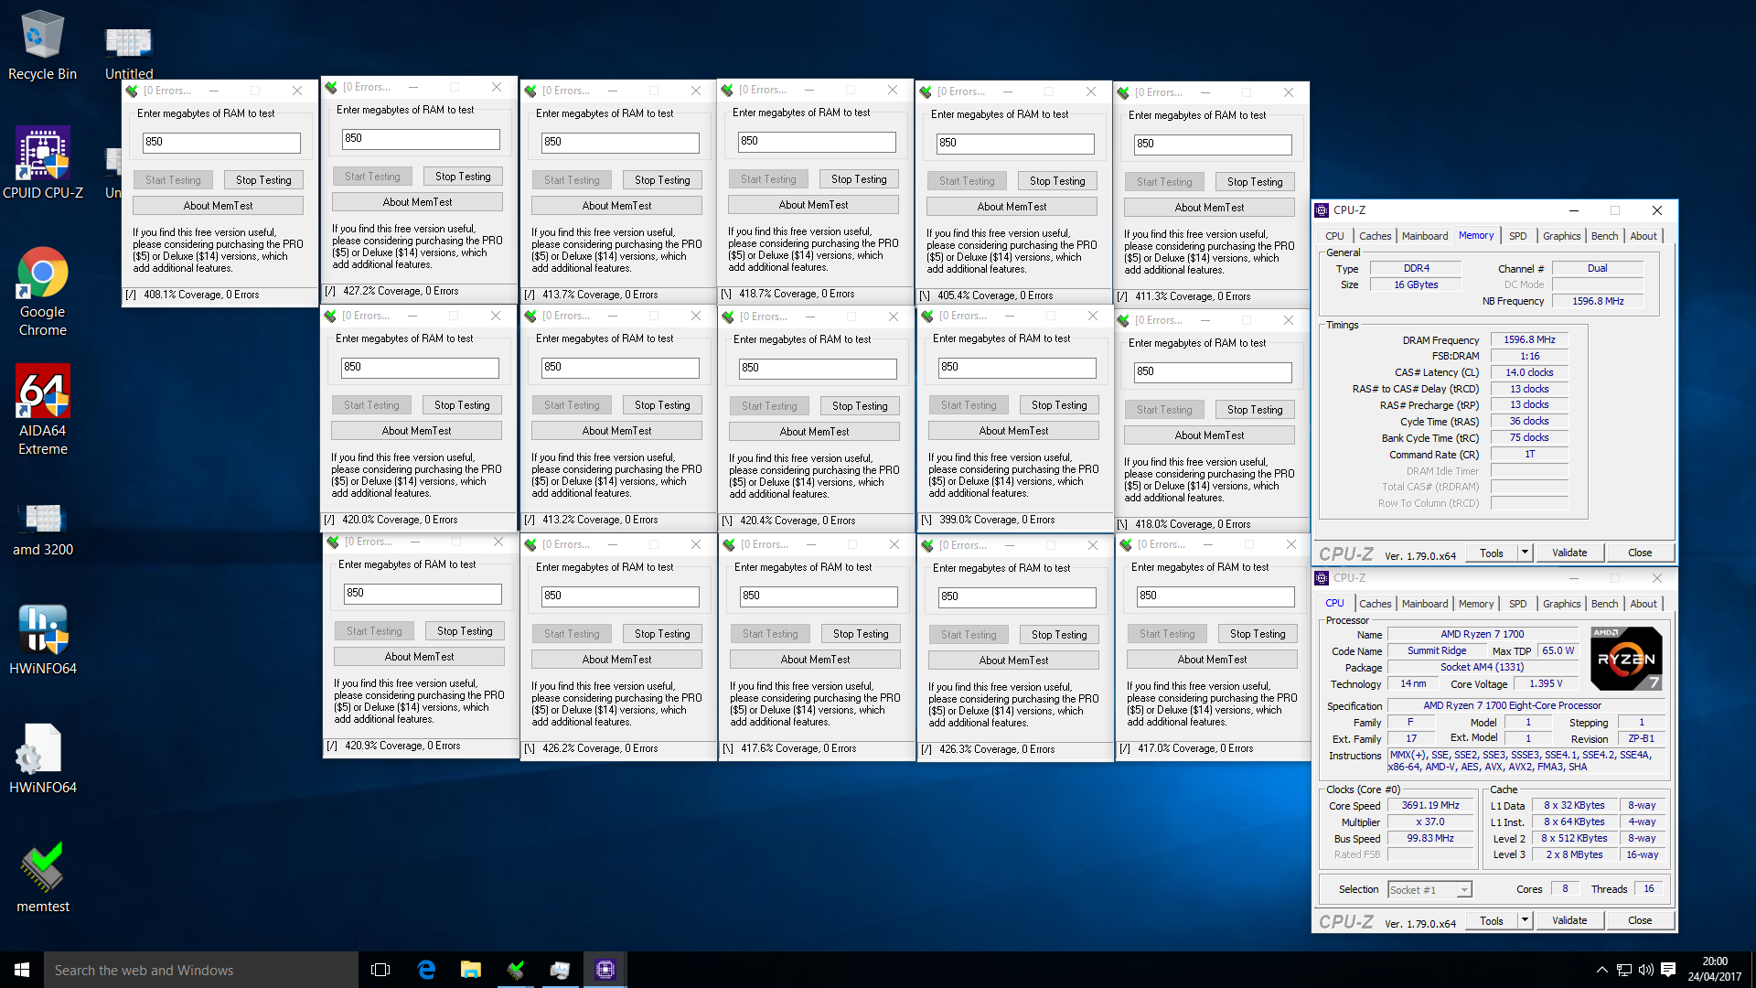
Task: Stop Testing in window showing 417.6% Coverage
Action: [x=861, y=634]
